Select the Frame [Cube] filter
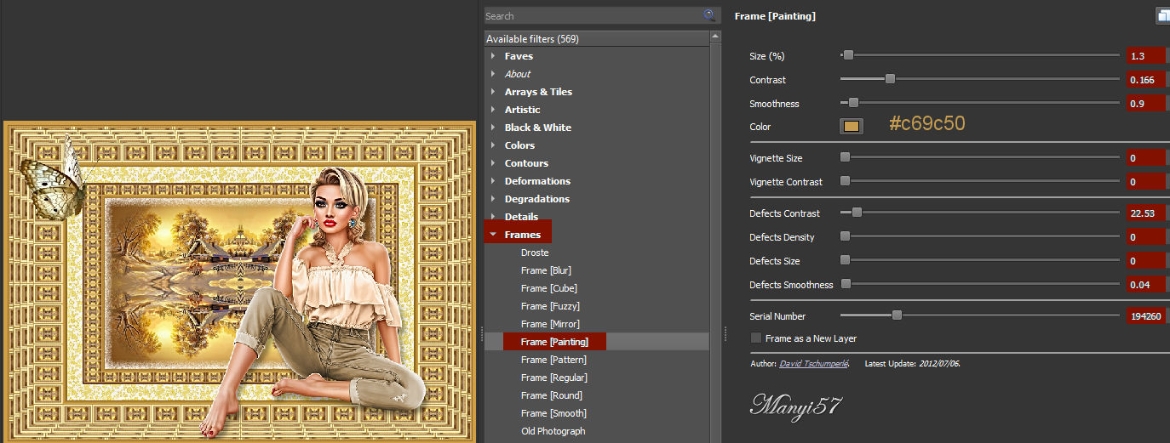 coord(548,288)
